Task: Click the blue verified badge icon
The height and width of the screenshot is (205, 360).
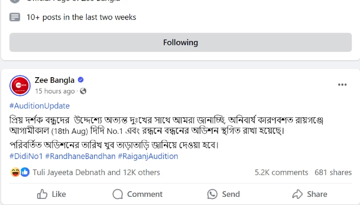Action: point(81,80)
